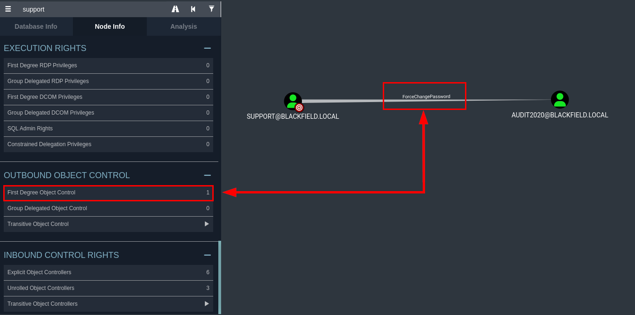Click First Degree Object Control row
This screenshot has width=635, height=315.
point(108,193)
